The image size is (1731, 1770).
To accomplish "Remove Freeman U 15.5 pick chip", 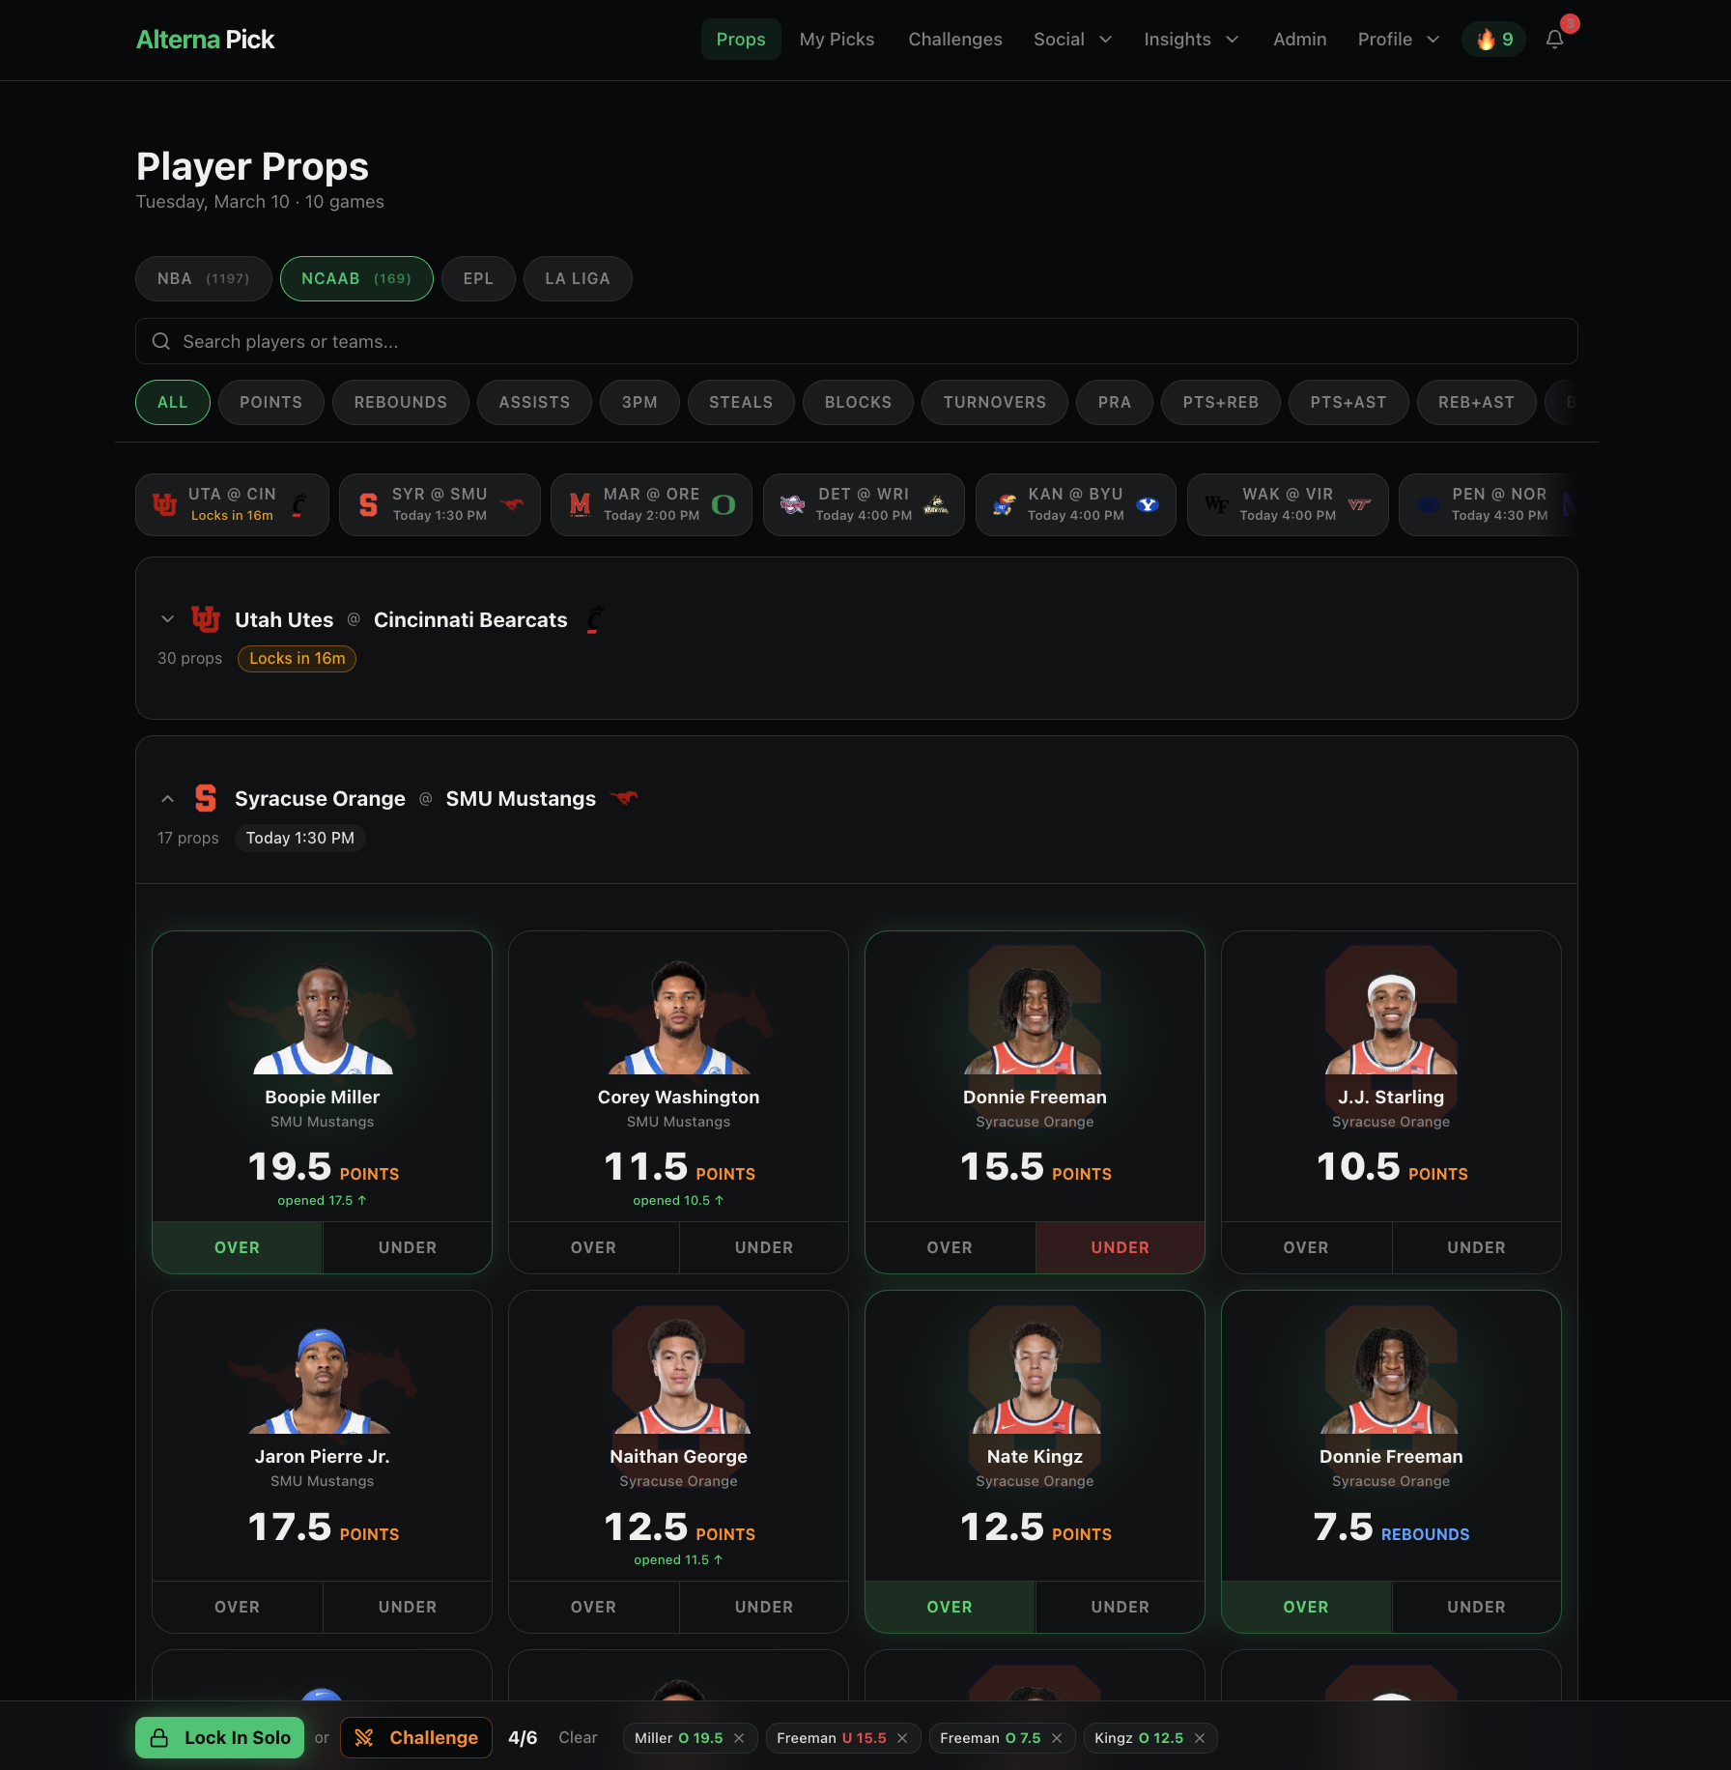I will 902,1738.
